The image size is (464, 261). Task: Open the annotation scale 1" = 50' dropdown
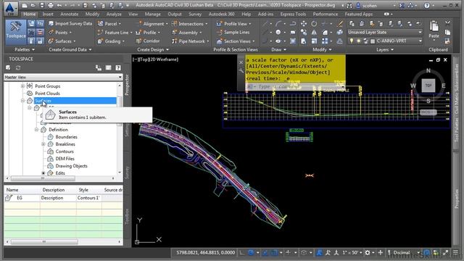pyautogui.click(x=352, y=252)
